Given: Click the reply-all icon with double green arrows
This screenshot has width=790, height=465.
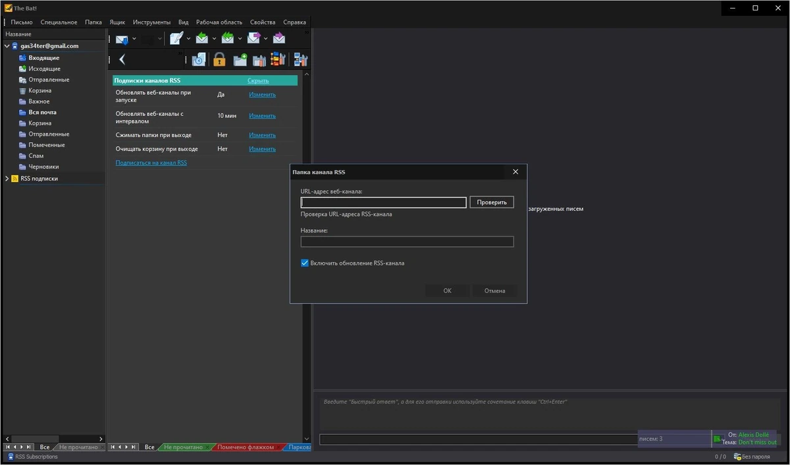Looking at the screenshot, I should pos(228,39).
